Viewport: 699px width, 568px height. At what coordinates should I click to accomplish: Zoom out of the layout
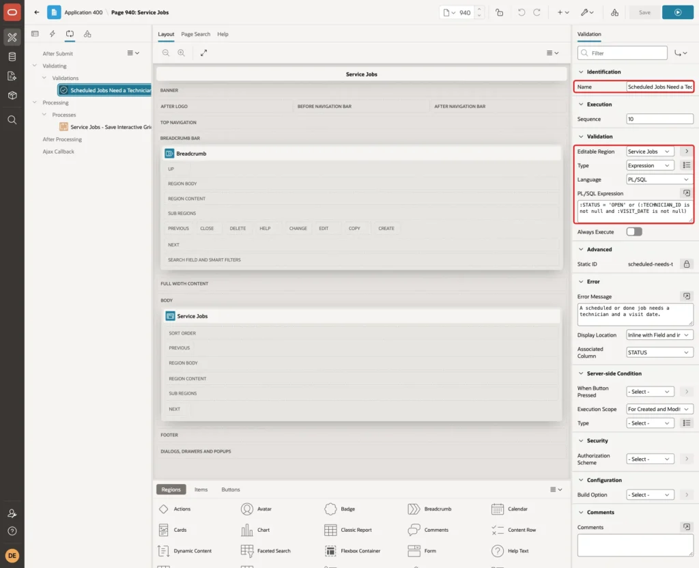(166, 53)
